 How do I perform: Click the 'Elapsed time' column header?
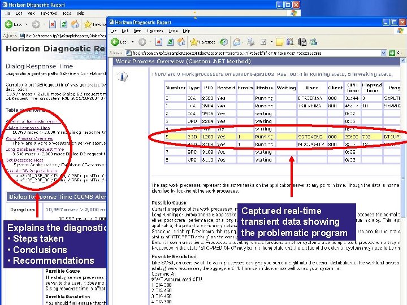(372, 88)
